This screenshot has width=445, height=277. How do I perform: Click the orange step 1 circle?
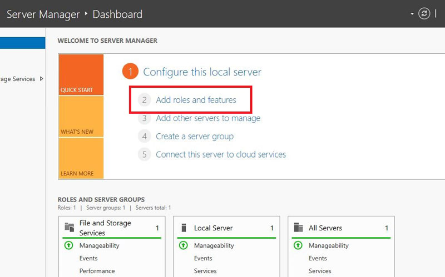[x=130, y=72]
